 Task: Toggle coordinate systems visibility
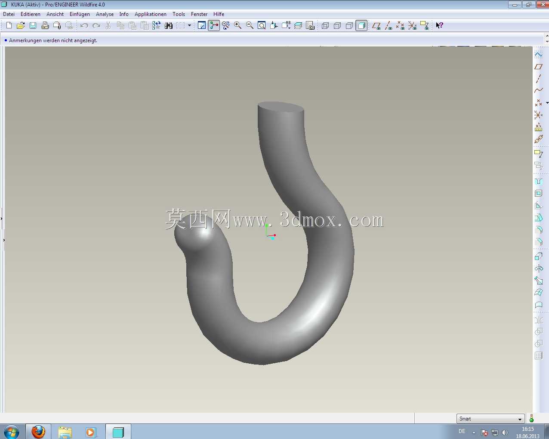[413, 26]
